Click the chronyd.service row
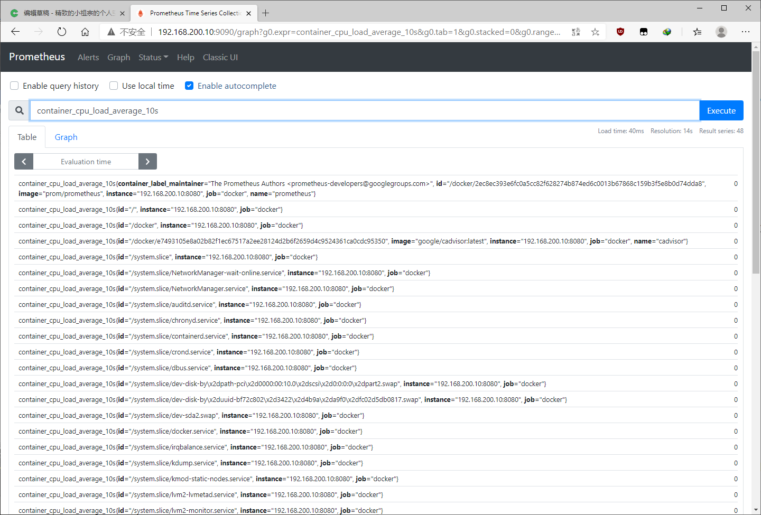 [x=376, y=320]
